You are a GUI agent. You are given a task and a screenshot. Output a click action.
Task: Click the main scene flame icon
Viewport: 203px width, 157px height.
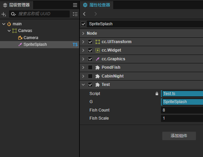click(9, 24)
